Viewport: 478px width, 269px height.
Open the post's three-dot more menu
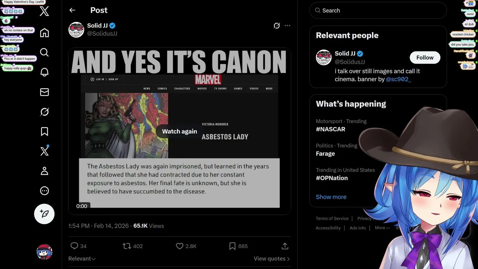287,26
